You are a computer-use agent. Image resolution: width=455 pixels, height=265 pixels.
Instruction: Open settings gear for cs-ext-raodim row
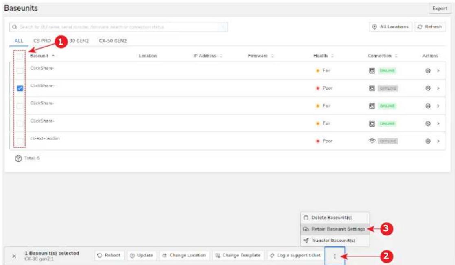tap(428, 141)
